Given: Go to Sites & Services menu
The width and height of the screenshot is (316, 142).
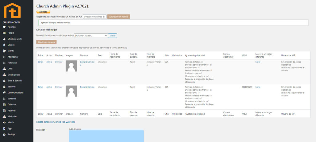Looking at the screenshot, I should tap(15, 81).
